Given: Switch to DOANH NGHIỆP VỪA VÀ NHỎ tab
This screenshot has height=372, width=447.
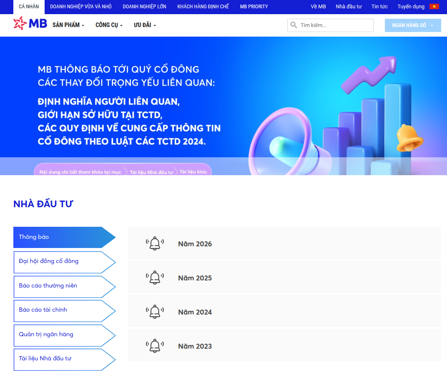Looking at the screenshot, I should (81, 7).
